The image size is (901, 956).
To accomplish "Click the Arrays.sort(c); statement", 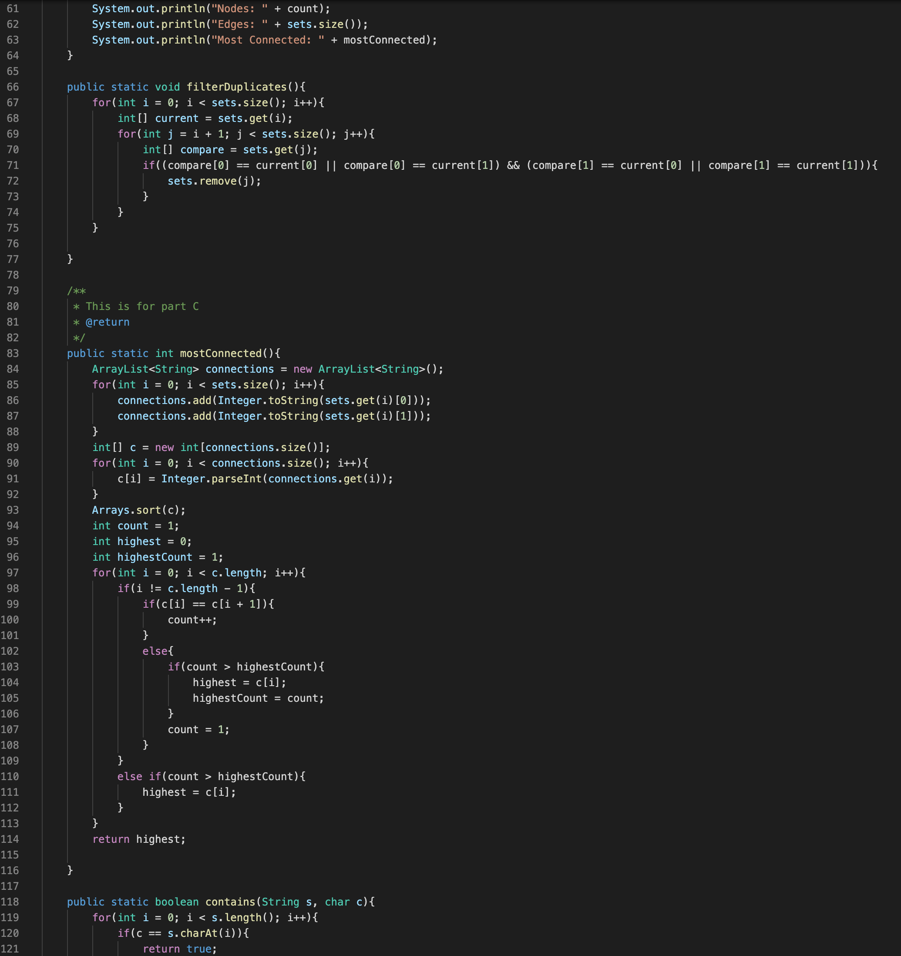I will pos(138,510).
